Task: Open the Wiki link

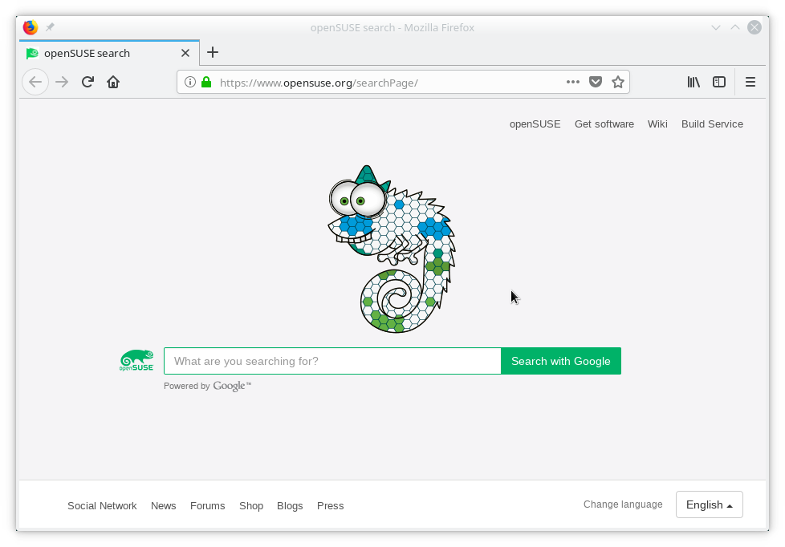Action: click(x=657, y=124)
